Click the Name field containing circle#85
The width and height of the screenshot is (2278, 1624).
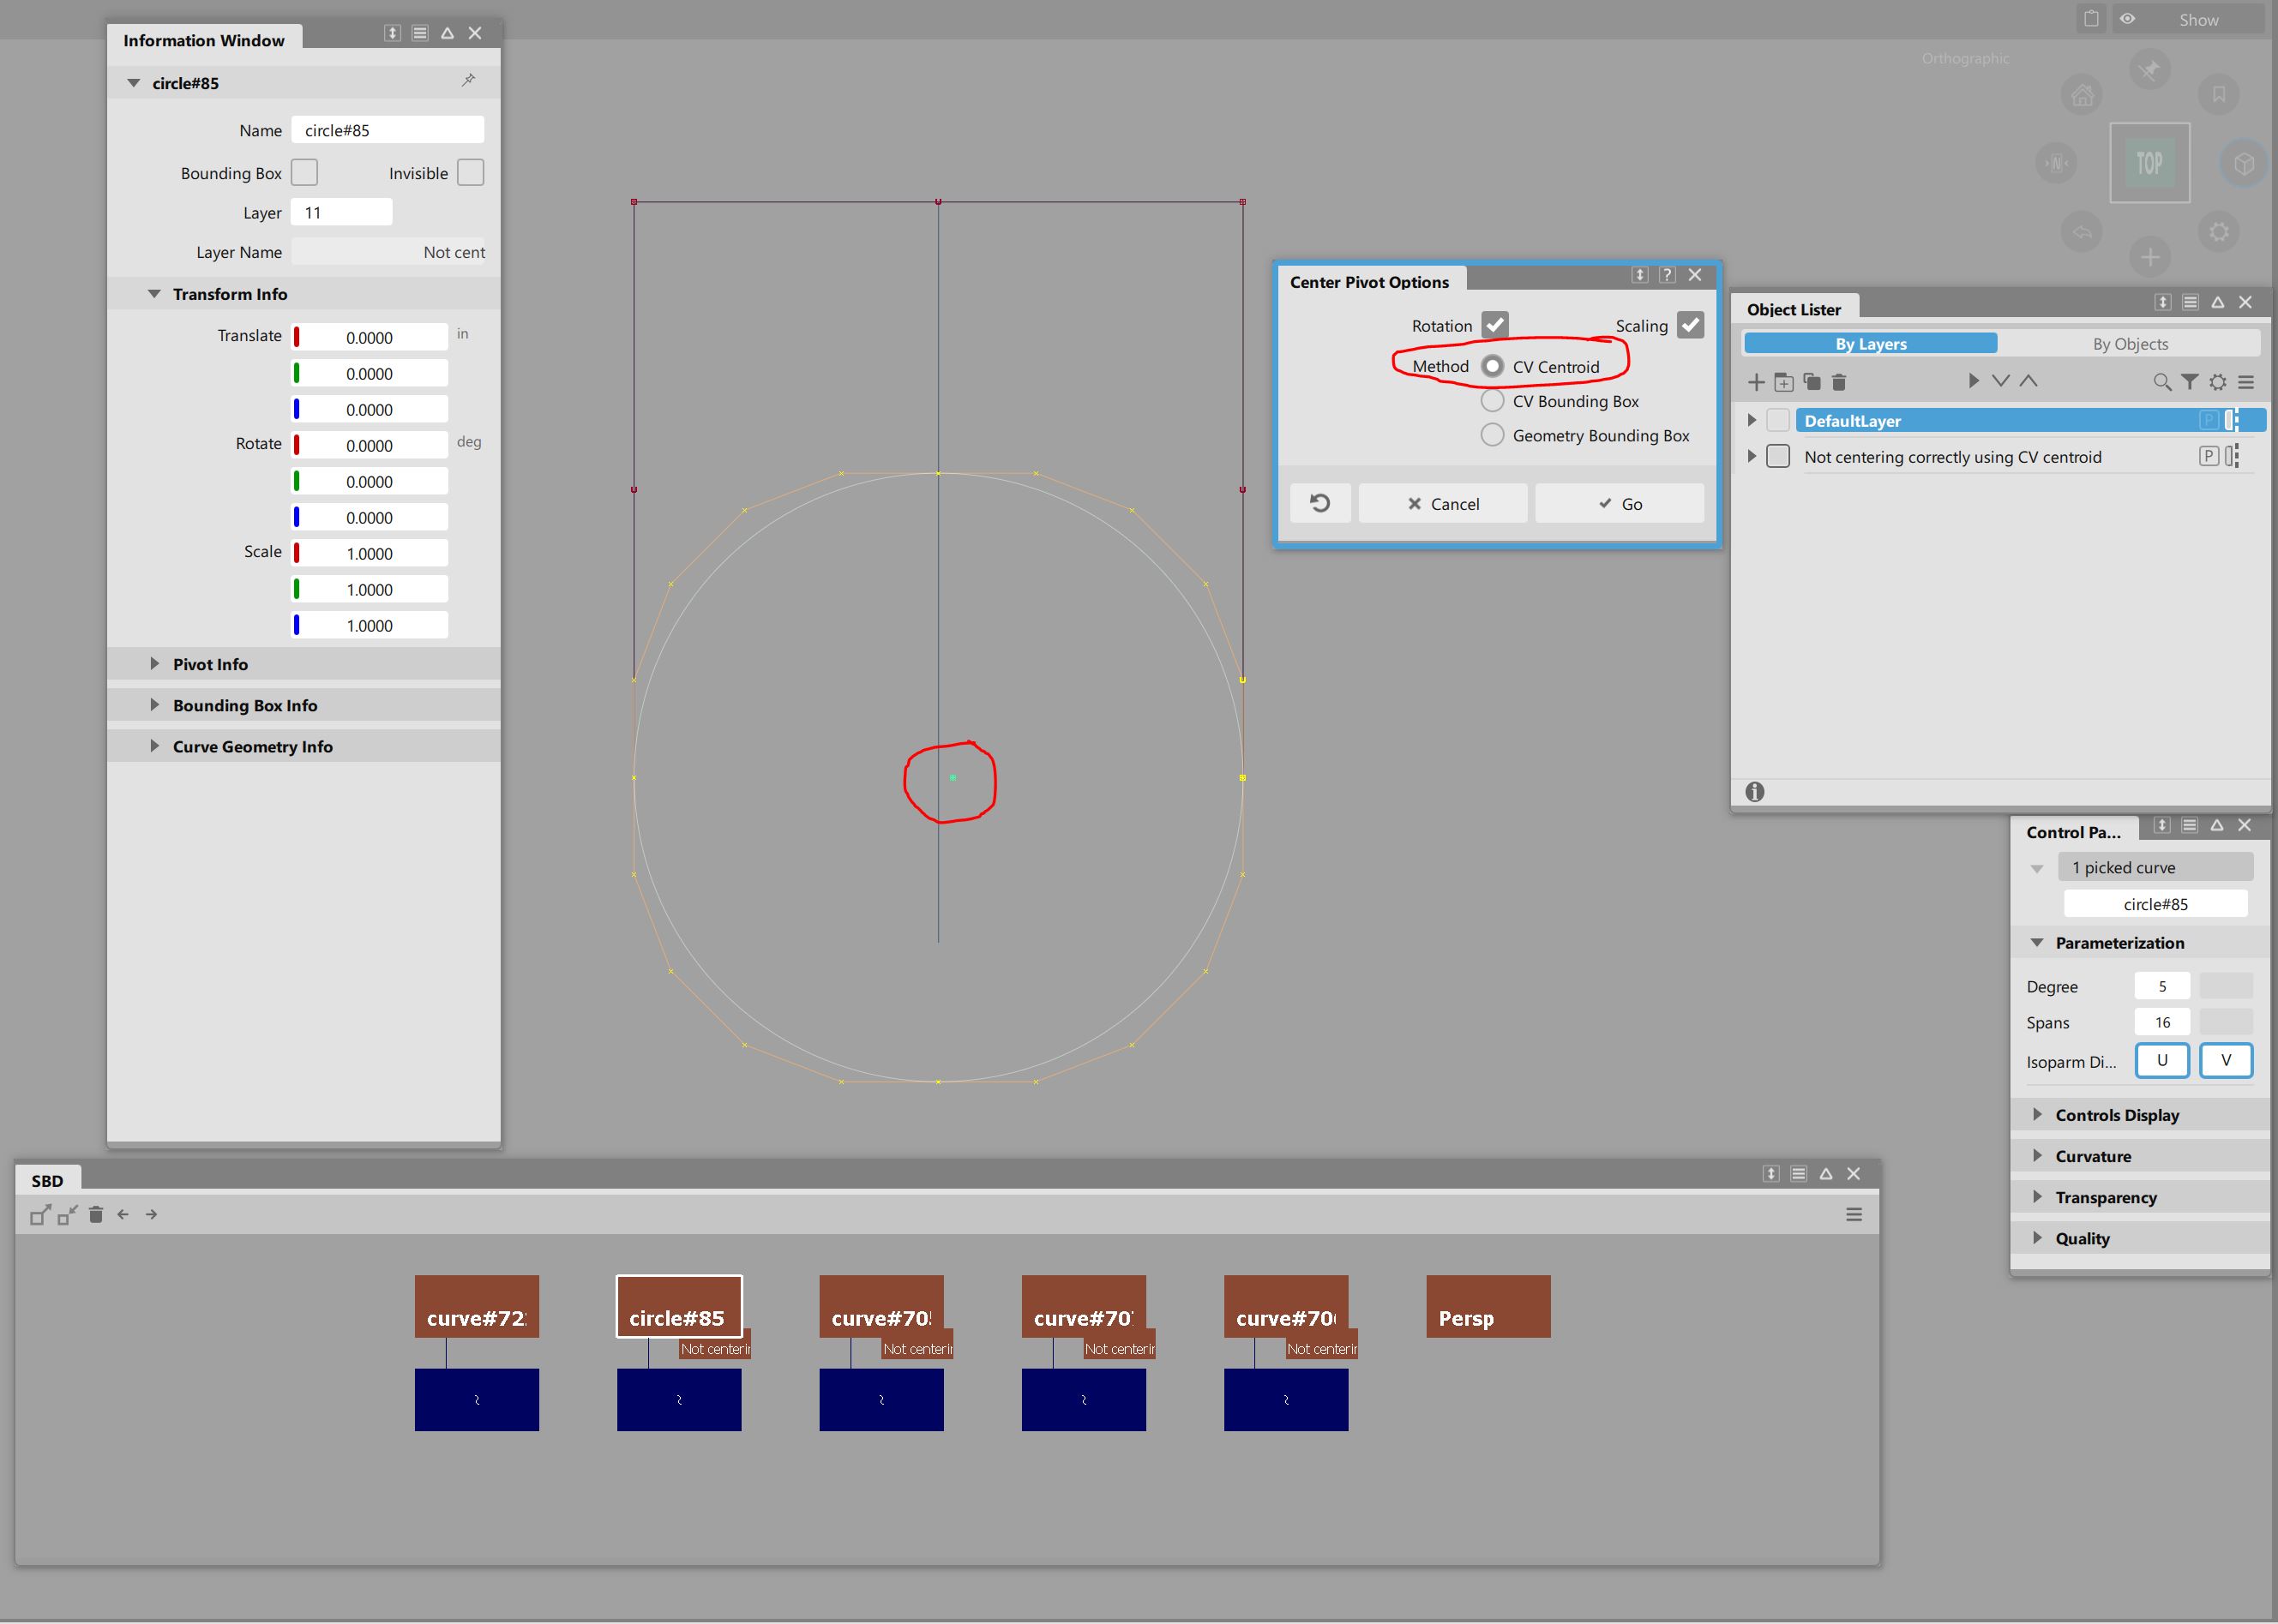pyautogui.click(x=388, y=130)
